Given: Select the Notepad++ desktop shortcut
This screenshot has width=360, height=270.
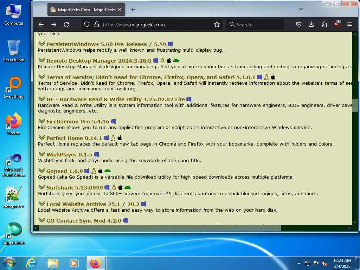Looking at the screenshot, I should coord(14,197).
